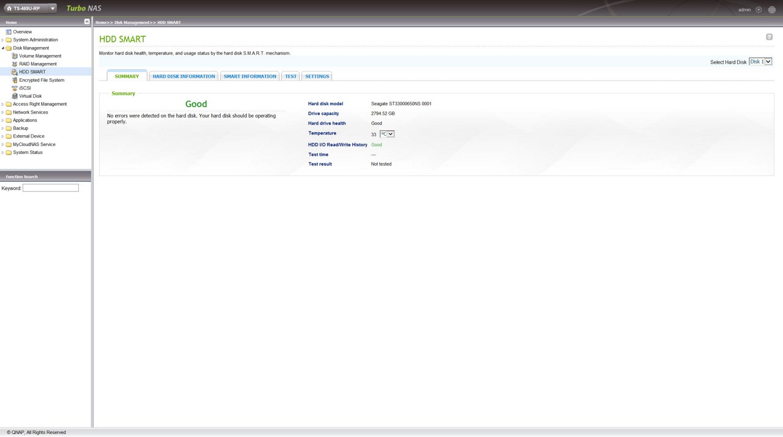Expand the External Device node
This screenshot has height=437, width=783.
point(2,136)
